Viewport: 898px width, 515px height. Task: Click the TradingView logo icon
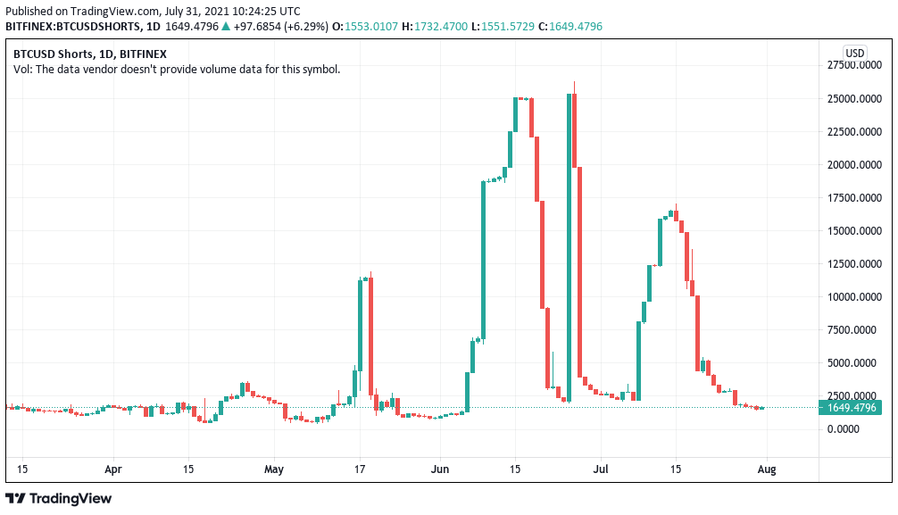(x=15, y=498)
